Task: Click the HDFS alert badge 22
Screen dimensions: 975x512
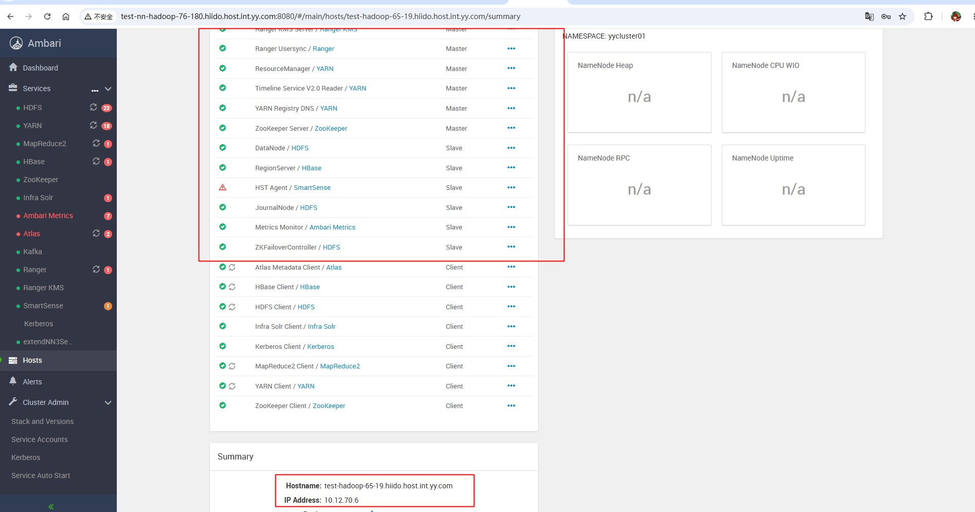Action: [x=107, y=108]
